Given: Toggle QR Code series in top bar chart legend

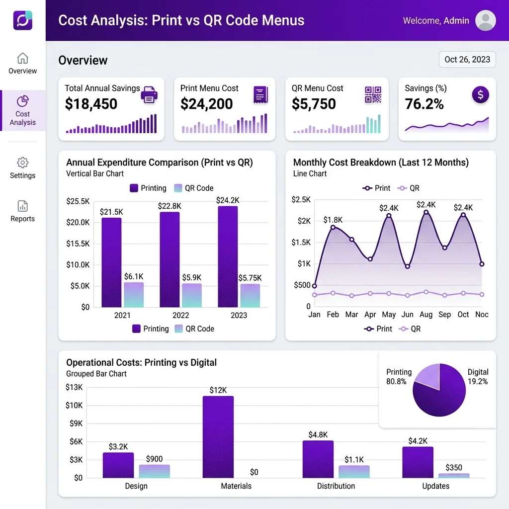Looking at the screenshot, I should [x=194, y=188].
